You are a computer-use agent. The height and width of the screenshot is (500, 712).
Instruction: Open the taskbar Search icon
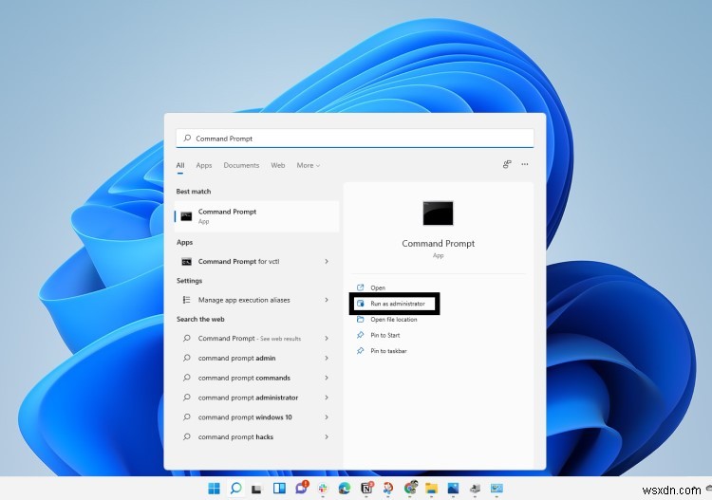(x=235, y=489)
